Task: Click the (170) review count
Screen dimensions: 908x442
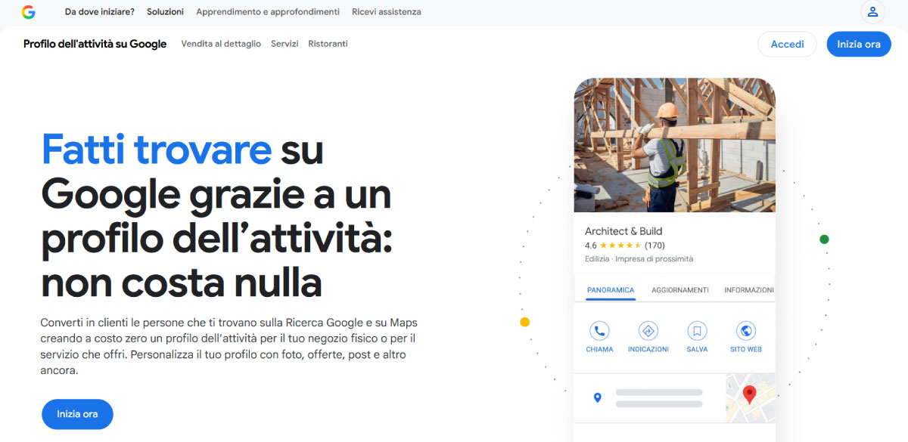Action: (x=655, y=246)
